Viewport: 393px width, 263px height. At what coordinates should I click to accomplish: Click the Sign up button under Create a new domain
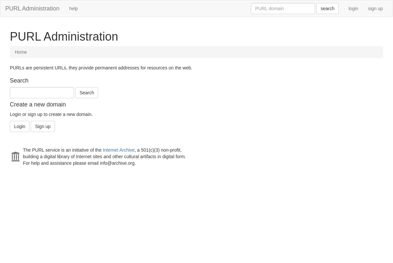point(43,126)
